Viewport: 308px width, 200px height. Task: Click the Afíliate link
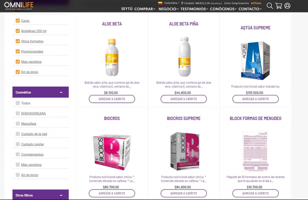pos(256,3)
